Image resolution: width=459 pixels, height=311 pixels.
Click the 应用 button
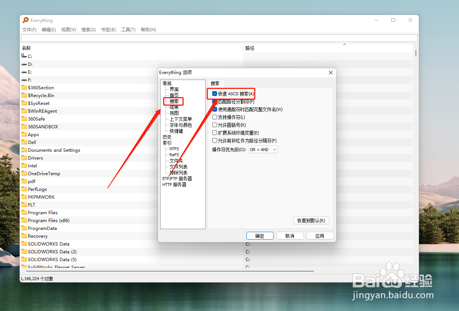coord(320,236)
